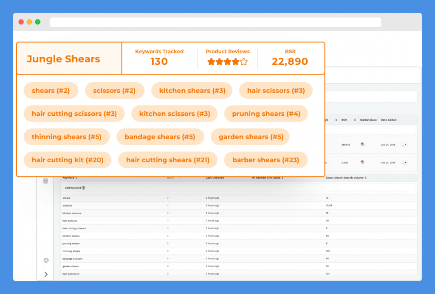
Task: Click the US flag in the 4,309 BSR row
Action: pos(362,162)
